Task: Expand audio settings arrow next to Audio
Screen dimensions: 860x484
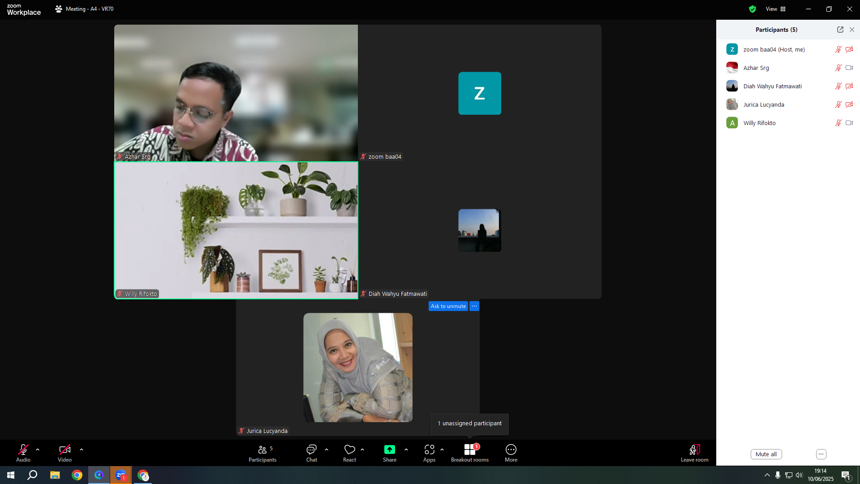Action: point(38,449)
